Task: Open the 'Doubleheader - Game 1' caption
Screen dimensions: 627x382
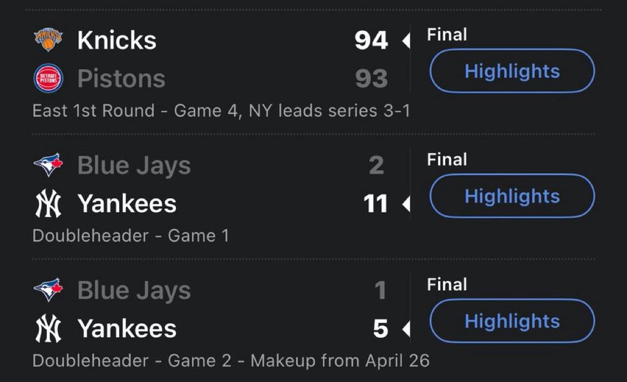Action: (130, 236)
